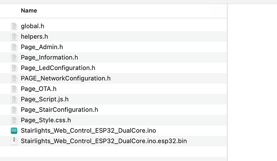Click empty row below the bin file

coord(112,152)
